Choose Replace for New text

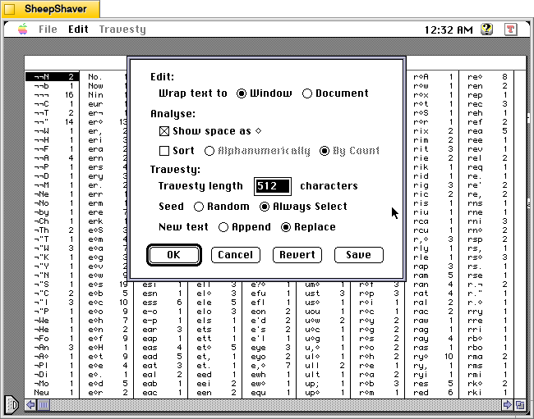click(x=308, y=227)
